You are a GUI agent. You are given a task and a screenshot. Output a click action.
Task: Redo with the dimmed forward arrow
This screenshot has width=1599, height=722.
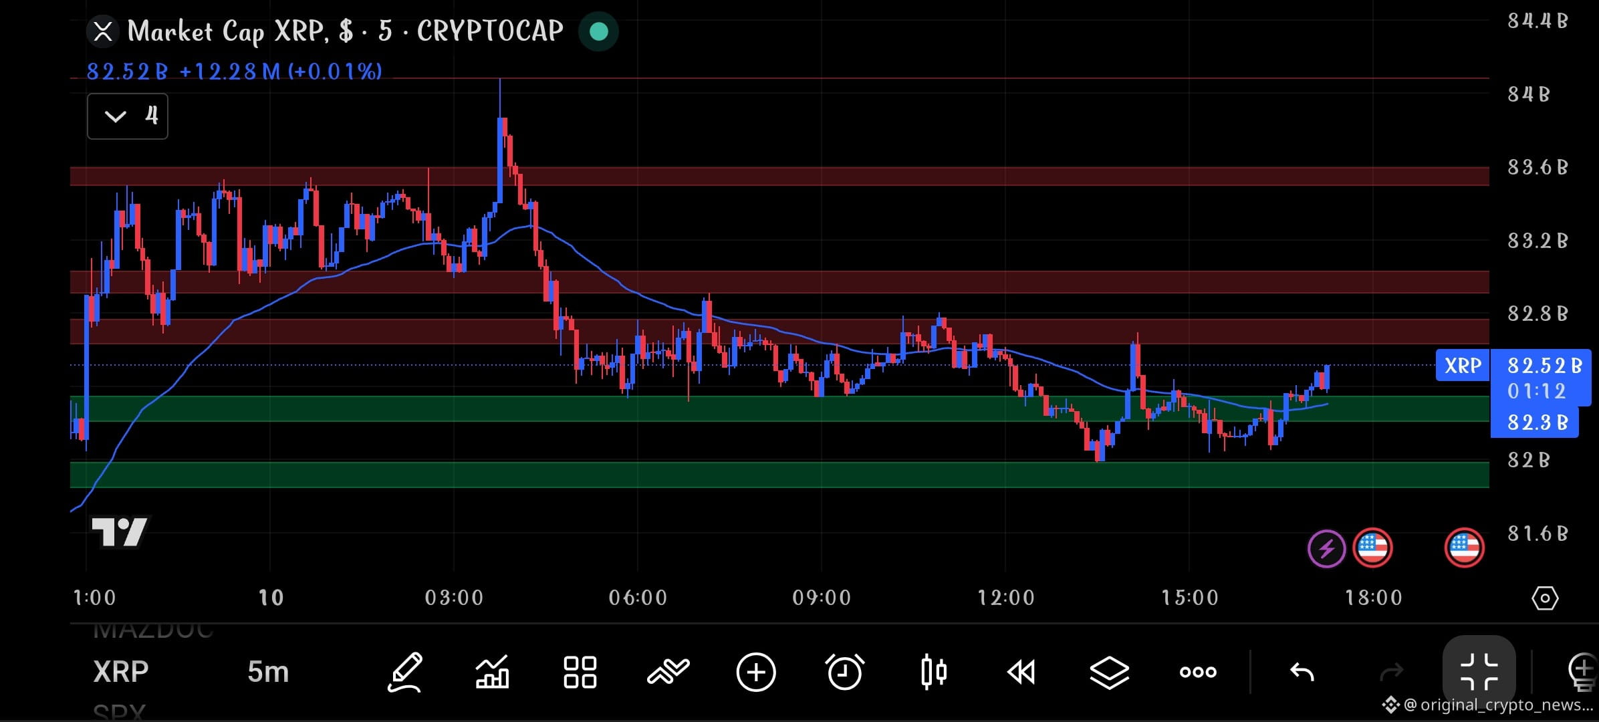[x=1392, y=672]
